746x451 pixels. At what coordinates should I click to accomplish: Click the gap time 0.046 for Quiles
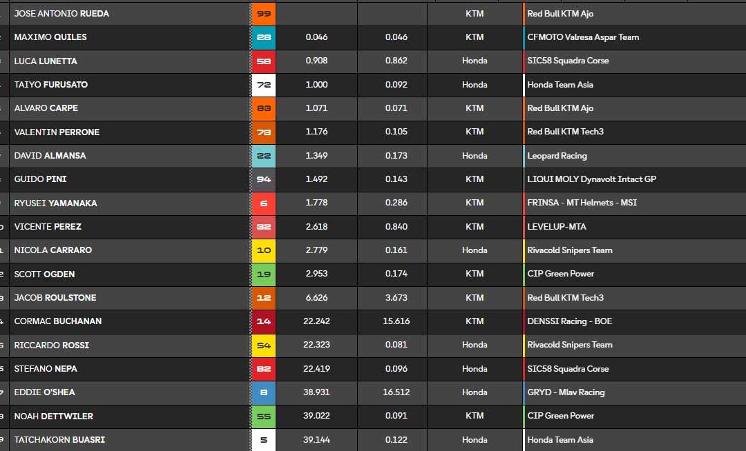(x=316, y=37)
